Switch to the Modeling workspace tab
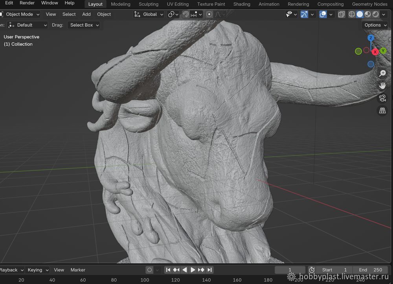Screen dimensions: 393x284 click(121, 4)
